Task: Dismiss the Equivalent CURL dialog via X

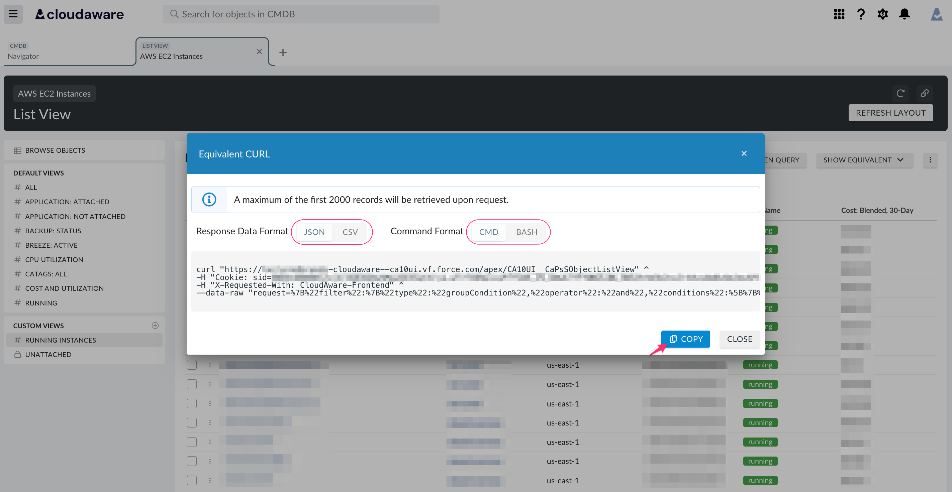Action: pos(744,154)
